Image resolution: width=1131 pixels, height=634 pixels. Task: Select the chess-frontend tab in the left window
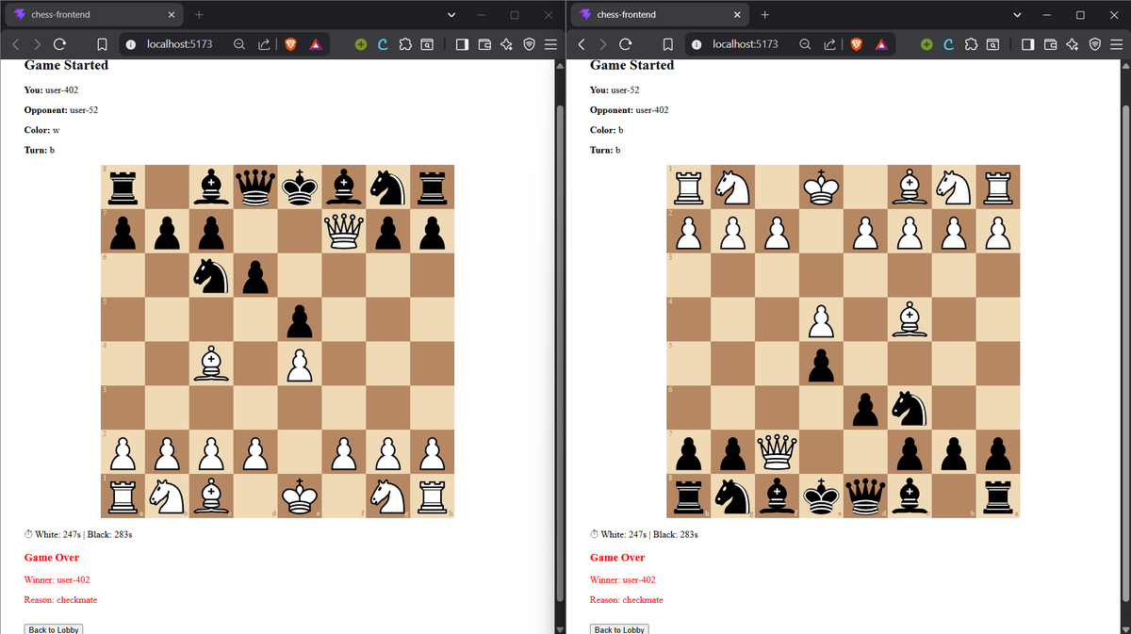click(92, 15)
